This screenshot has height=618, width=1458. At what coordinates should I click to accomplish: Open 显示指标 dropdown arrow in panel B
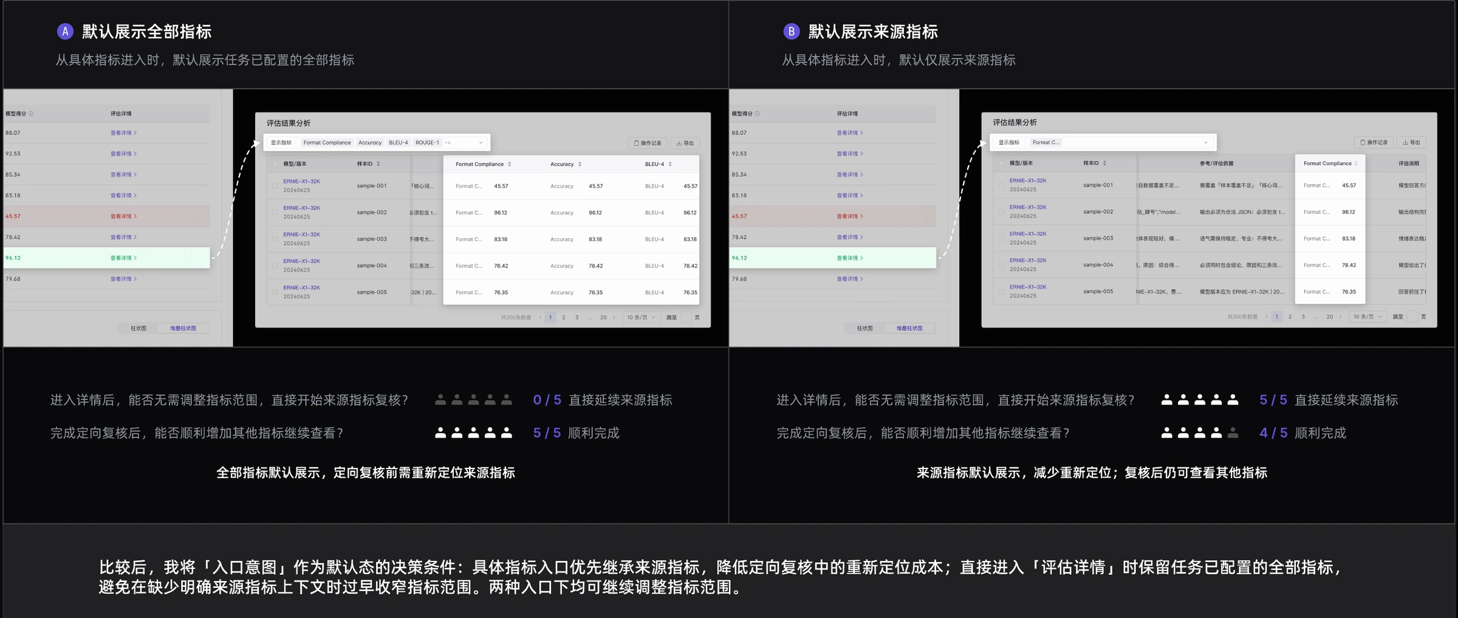[1206, 142]
